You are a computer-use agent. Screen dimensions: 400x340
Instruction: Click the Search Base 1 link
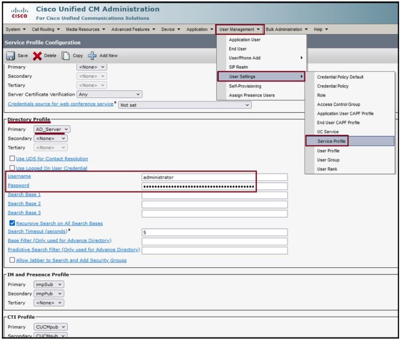[x=24, y=195]
